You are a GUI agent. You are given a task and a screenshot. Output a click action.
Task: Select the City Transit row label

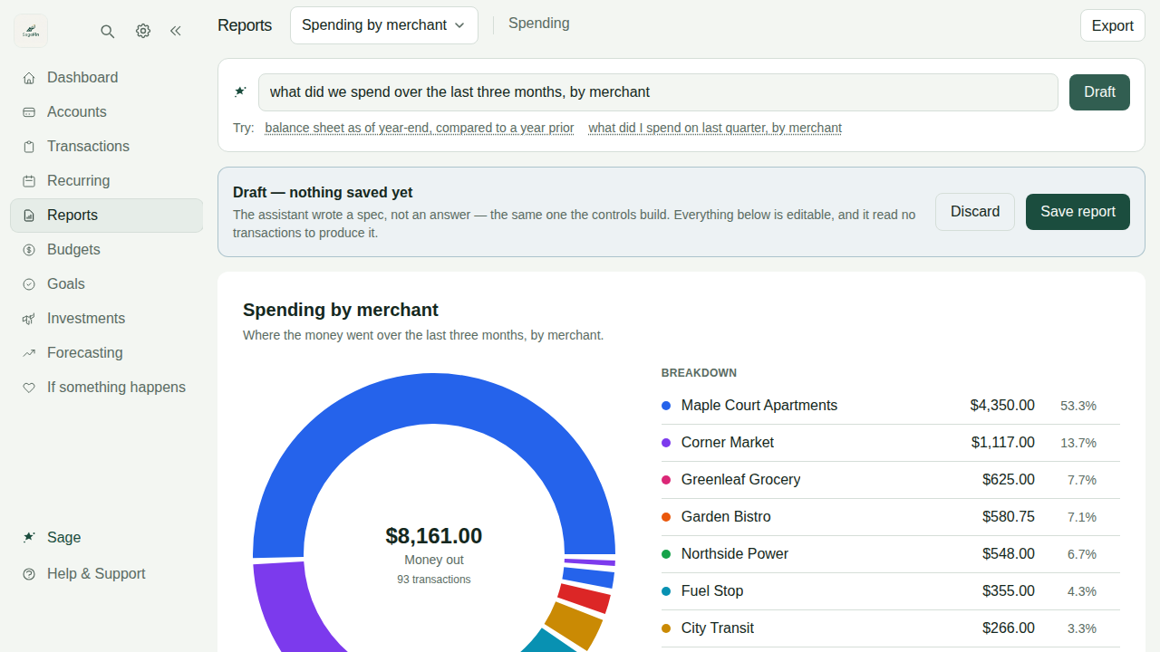718,628
